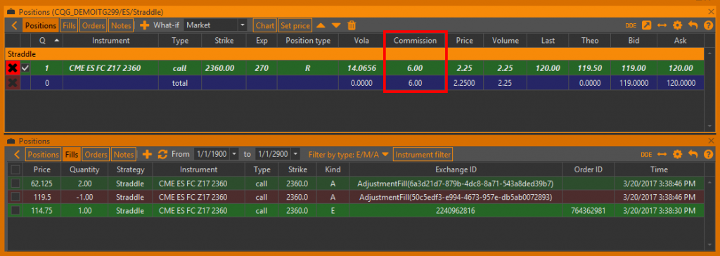The width and height of the screenshot is (720, 256).
Task: Click the briefcase icon of Straddle window
Action: 11,11
